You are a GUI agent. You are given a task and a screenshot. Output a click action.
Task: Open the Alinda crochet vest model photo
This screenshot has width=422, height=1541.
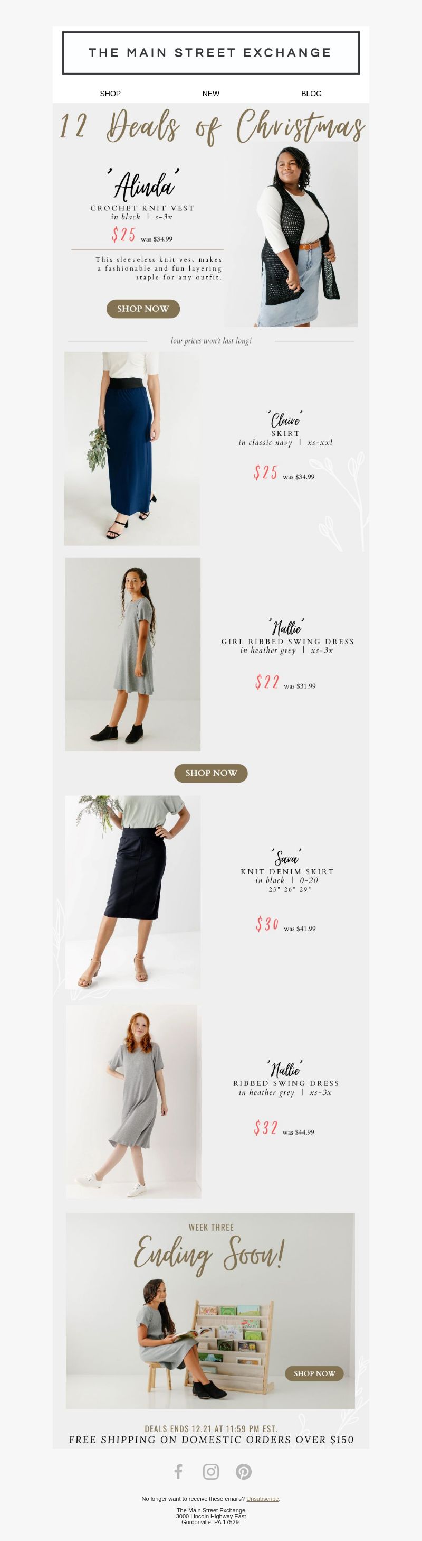(x=291, y=234)
